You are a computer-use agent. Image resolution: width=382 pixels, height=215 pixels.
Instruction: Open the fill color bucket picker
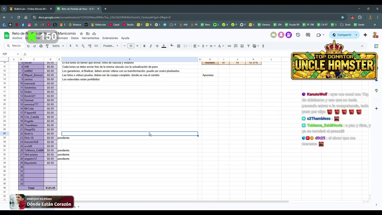click(x=172, y=46)
